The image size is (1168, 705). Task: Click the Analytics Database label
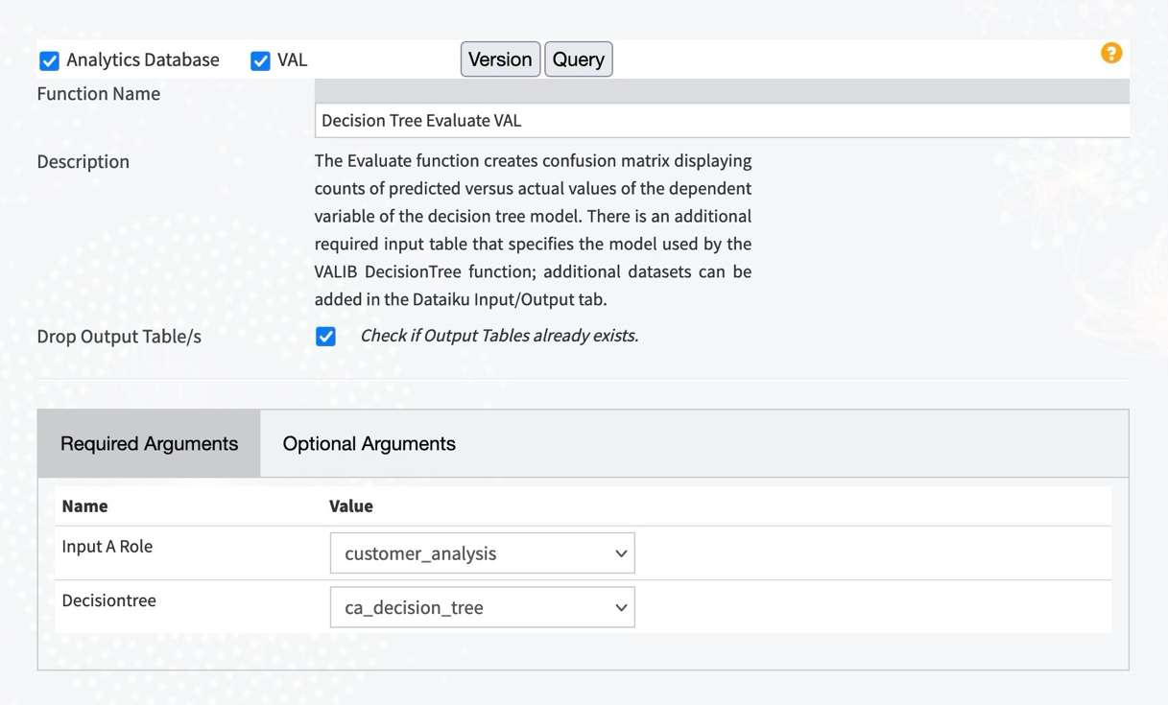[142, 59]
